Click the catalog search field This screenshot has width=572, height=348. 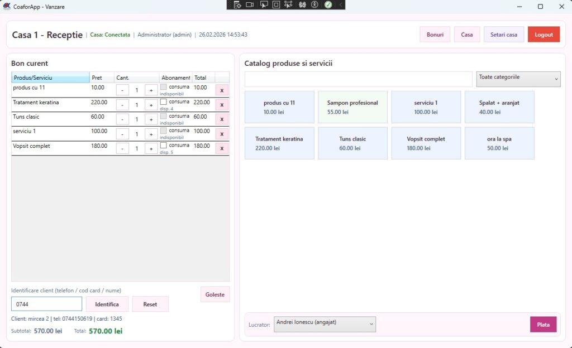(358, 79)
